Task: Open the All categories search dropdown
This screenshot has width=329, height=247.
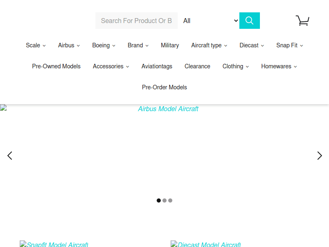Action: pyautogui.click(x=210, y=21)
